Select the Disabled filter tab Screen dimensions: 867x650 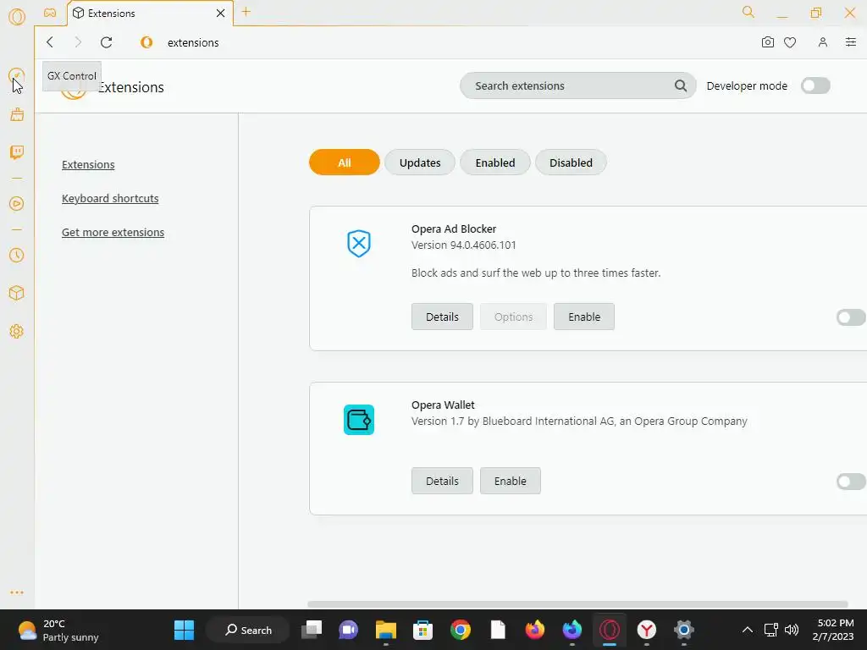[571, 162]
